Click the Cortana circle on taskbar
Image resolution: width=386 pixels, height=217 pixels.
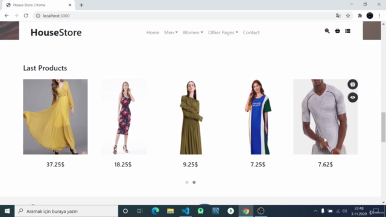coord(125,211)
